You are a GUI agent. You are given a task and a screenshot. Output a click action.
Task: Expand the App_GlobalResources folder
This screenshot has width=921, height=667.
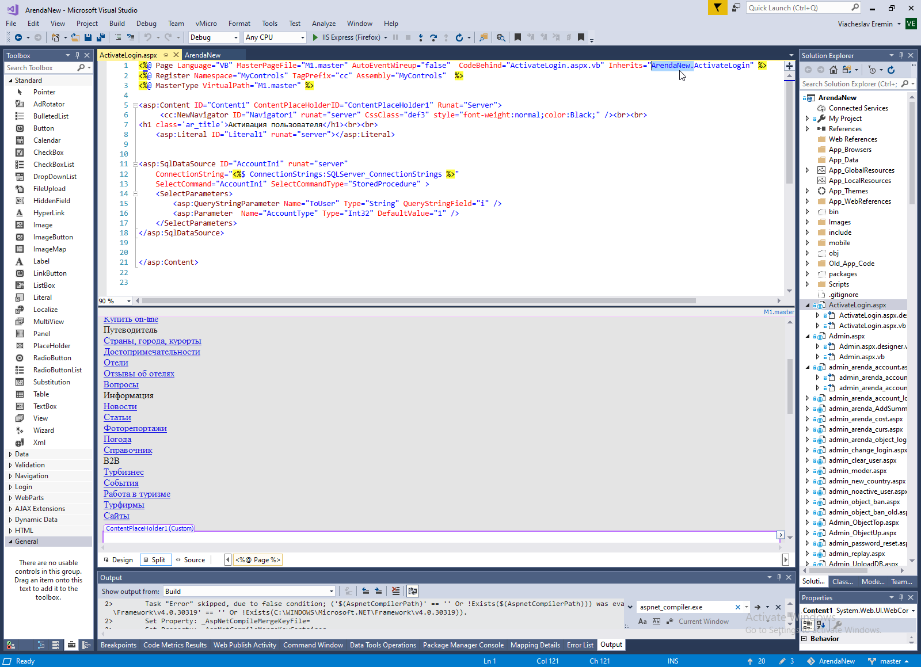(x=807, y=170)
